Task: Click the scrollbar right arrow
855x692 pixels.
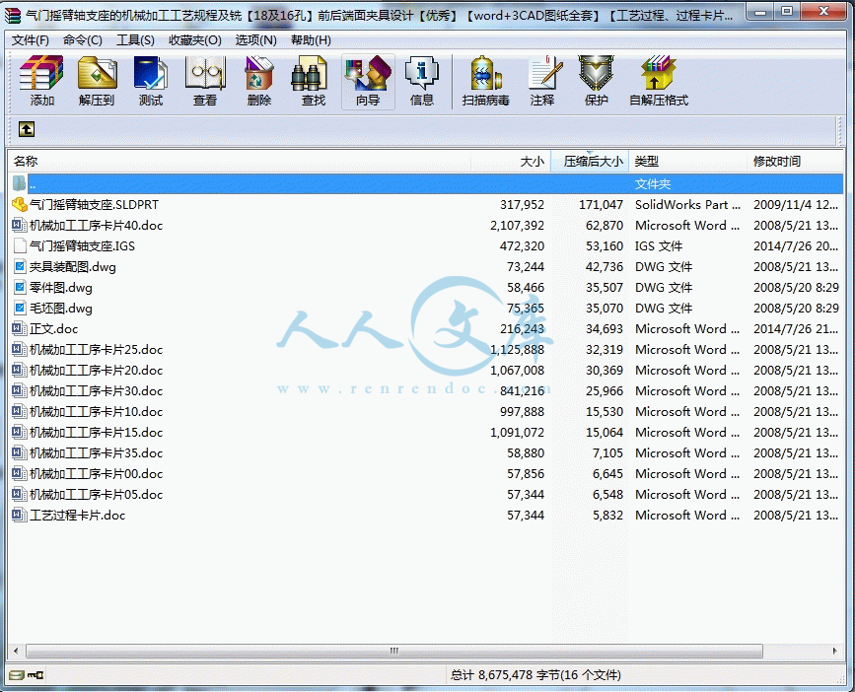Action: [835, 651]
